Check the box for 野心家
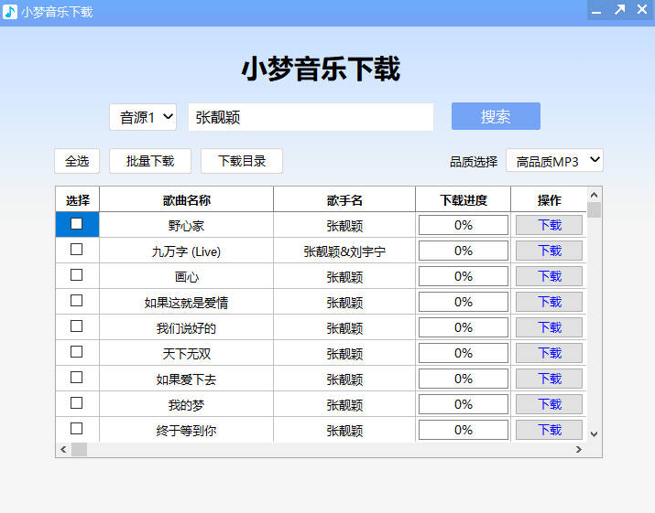The image size is (655, 513). (77, 224)
